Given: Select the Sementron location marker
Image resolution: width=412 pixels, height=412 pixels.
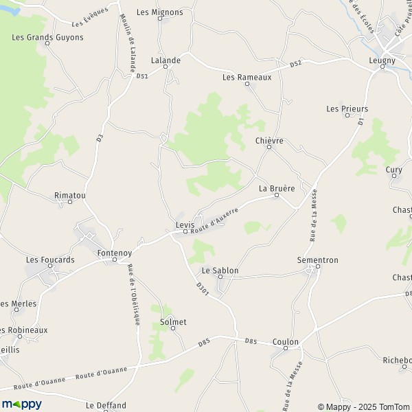Looking at the screenshot, I should [x=318, y=266].
